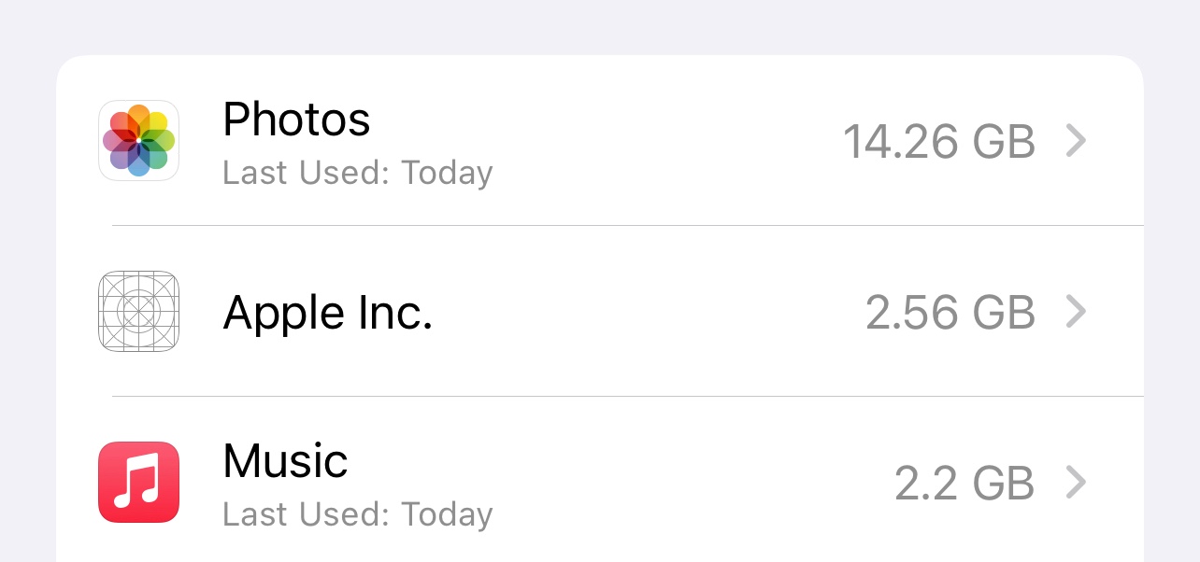Expand the Apple Inc. row chevron

(1077, 311)
